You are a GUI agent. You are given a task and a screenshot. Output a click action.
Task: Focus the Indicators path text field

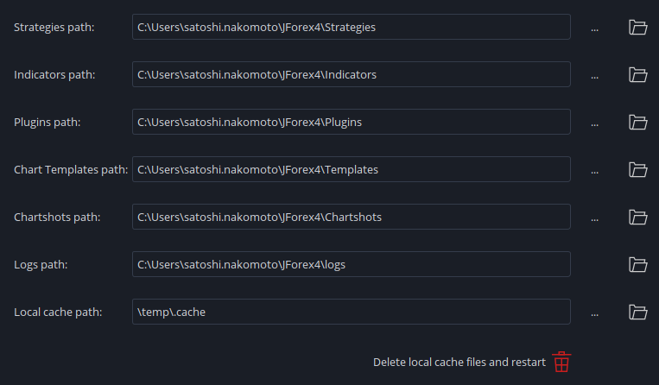(x=351, y=75)
